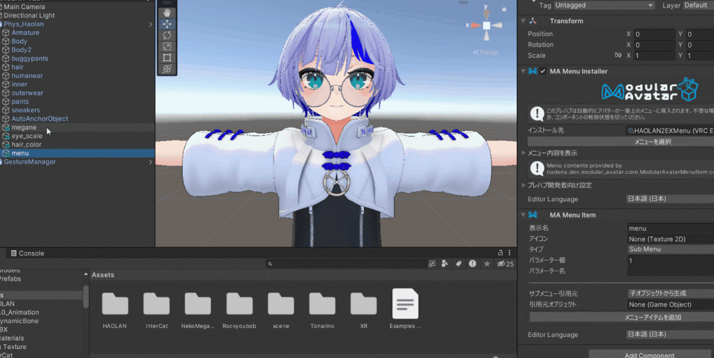Click the Assets breadcrumb label
The height and width of the screenshot is (358, 714).
point(103,274)
